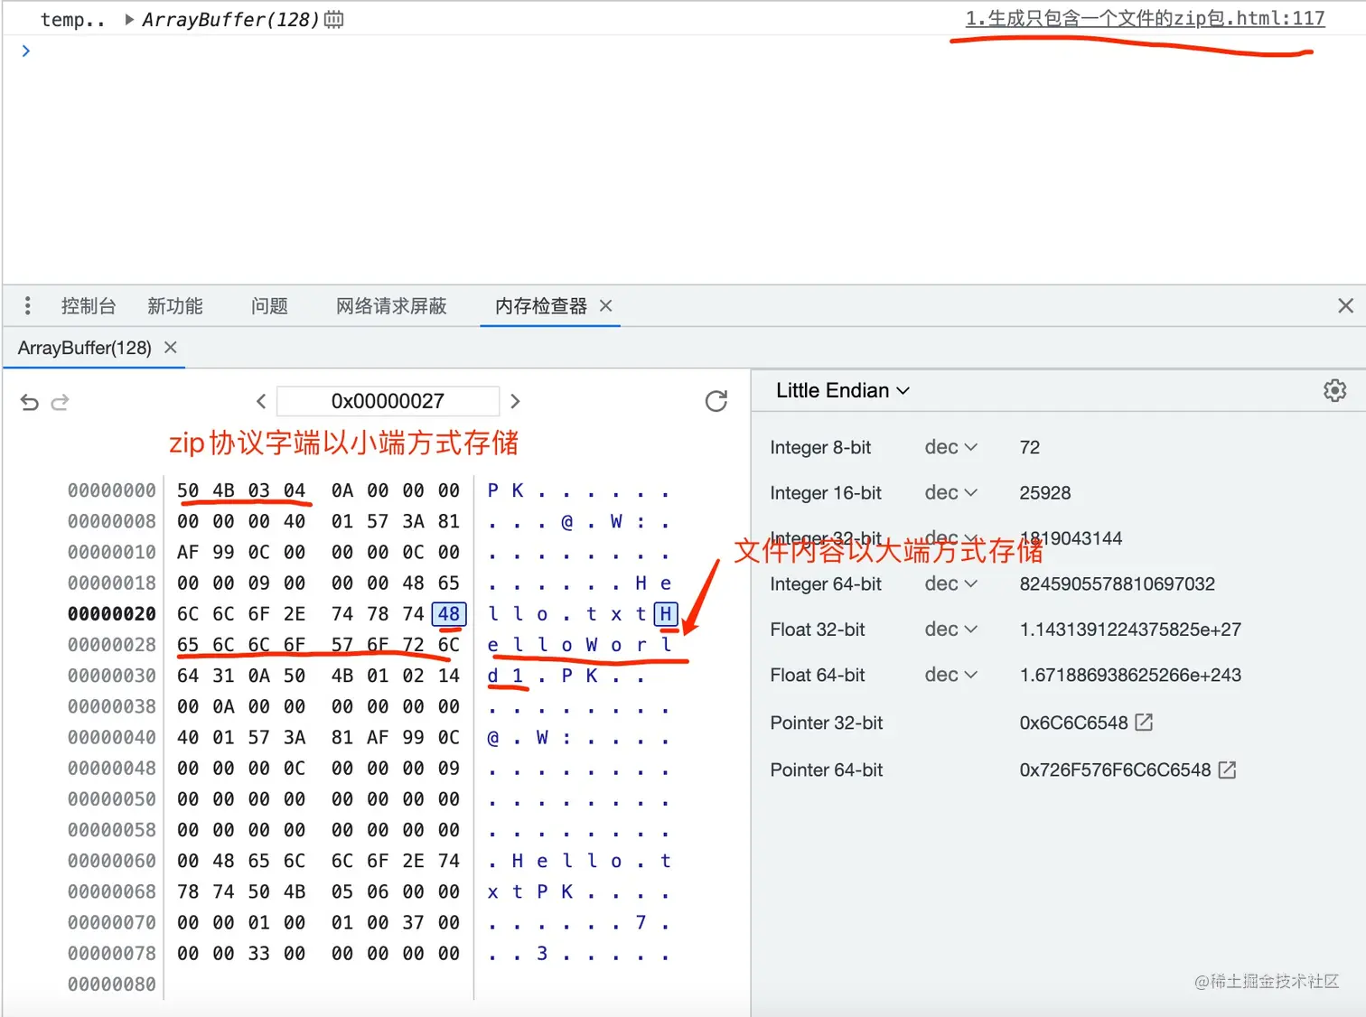
Task: Switch to the 控制台 tab
Action: (89, 306)
